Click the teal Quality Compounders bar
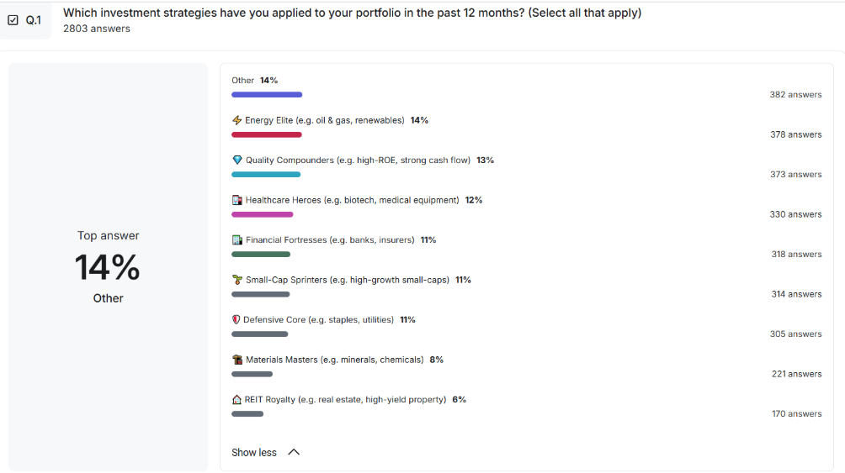The width and height of the screenshot is (845, 473). pos(265,175)
